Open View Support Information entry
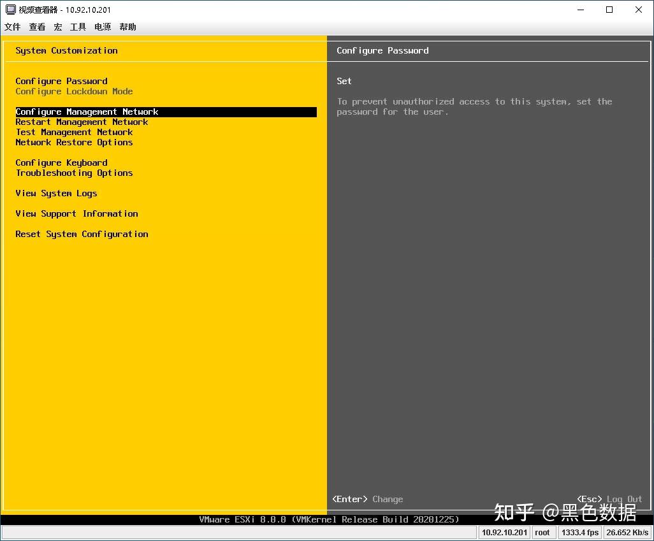 click(76, 213)
